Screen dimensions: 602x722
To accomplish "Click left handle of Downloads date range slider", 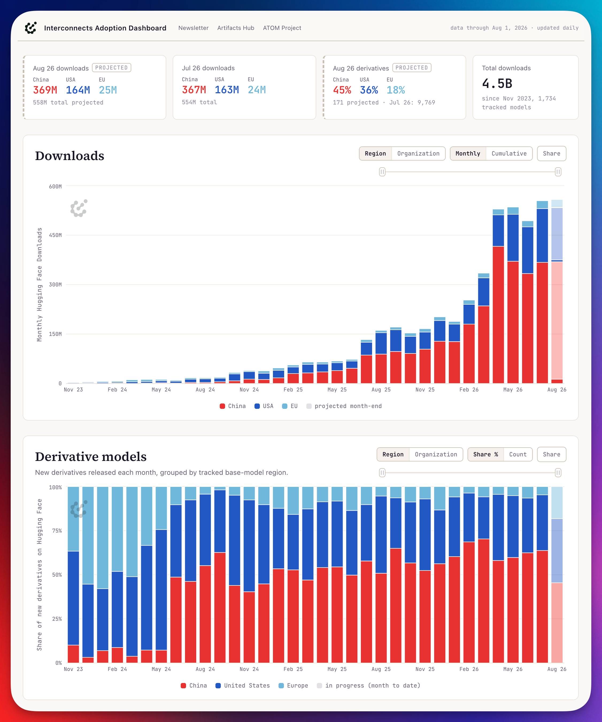I will point(382,172).
